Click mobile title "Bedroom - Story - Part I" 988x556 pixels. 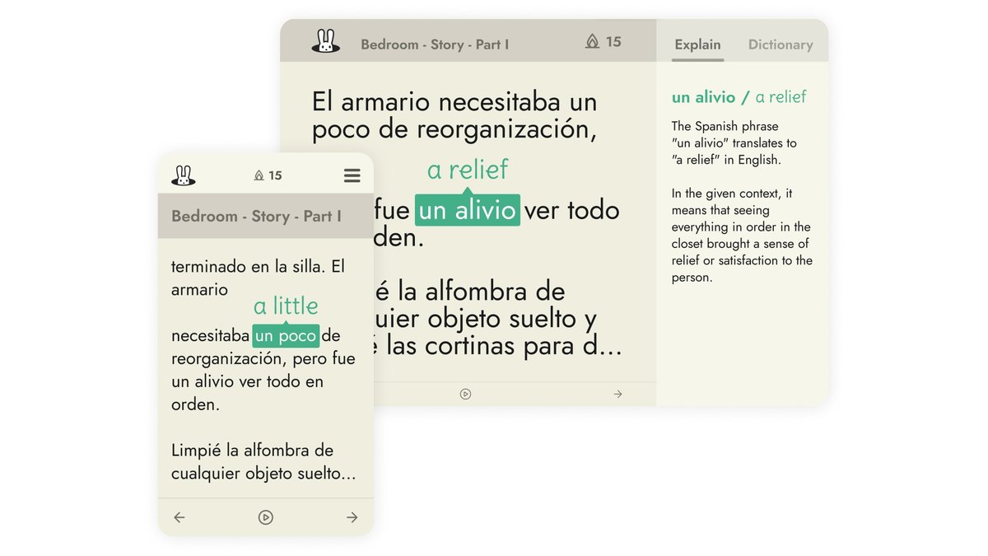(x=256, y=216)
